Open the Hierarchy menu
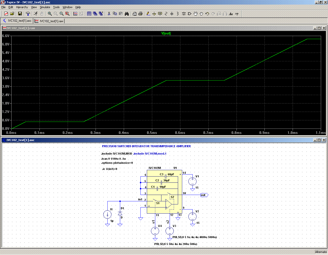 click(22, 7)
